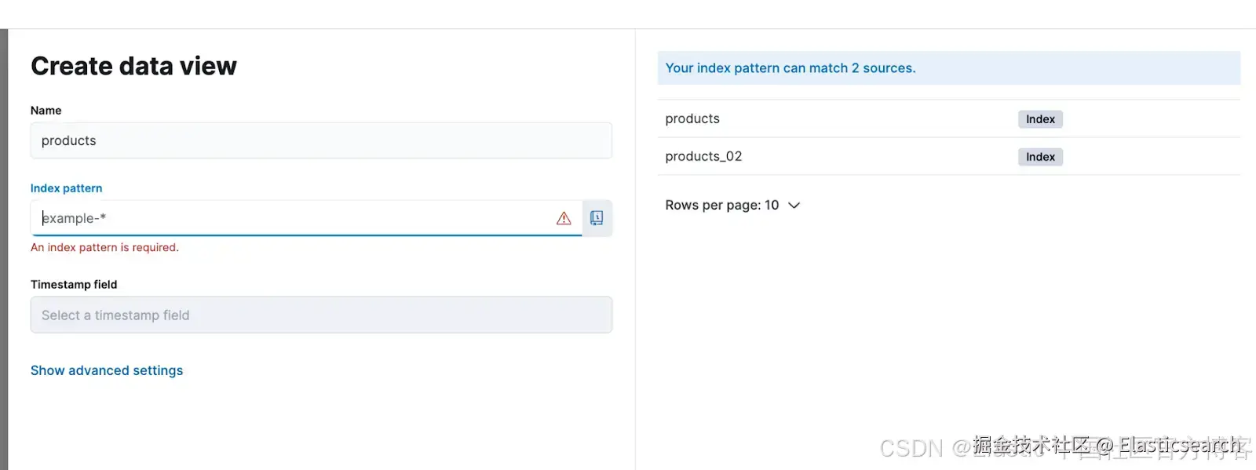This screenshot has height=470, width=1256.
Task: Click the chevron beside Rows per page
Action: tap(794, 206)
